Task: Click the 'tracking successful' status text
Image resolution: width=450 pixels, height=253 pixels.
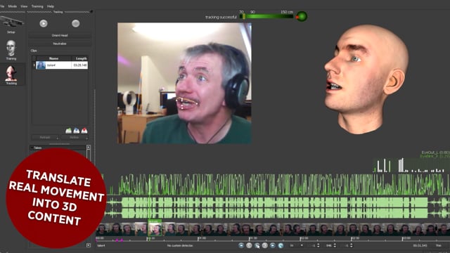Action: click(x=221, y=17)
